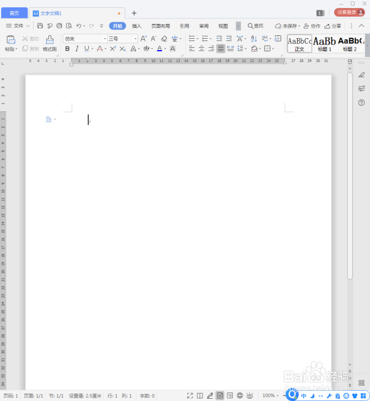Click the Paste clipboard icon

point(11,40)
